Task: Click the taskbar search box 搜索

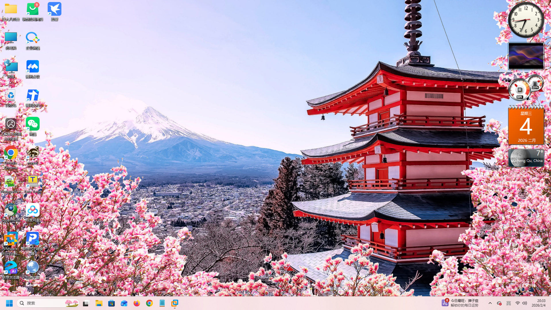Action: 43,303
